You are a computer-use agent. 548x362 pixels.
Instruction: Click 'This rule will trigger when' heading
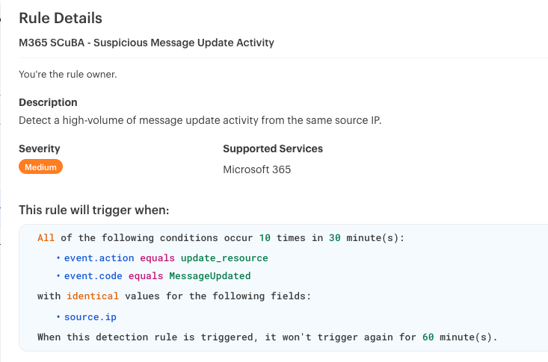(94, 210)
